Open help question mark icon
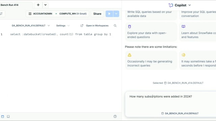The width and height of the screenshot is (216, 121). (x=115, y=117)
